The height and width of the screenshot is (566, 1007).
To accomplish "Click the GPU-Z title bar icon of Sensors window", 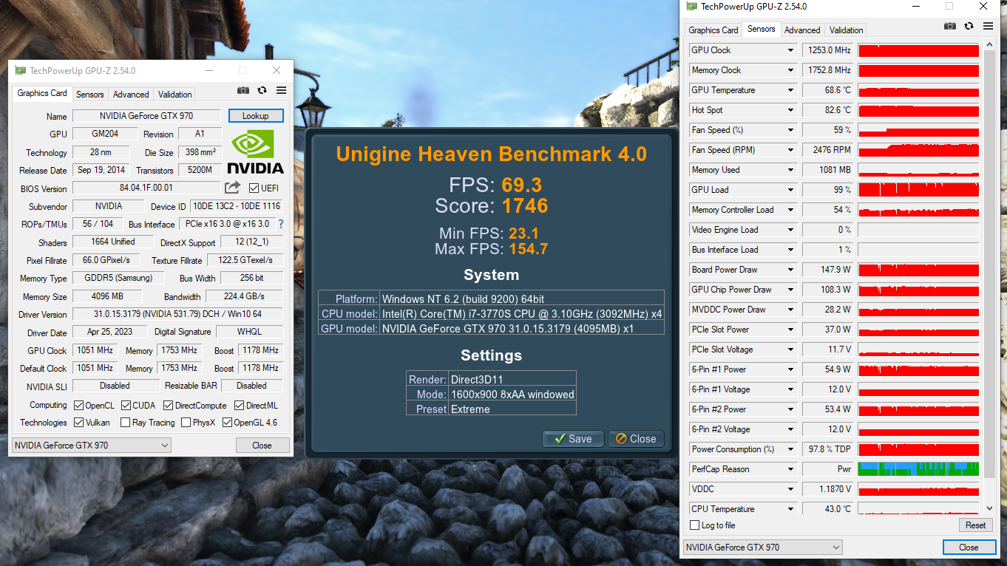I will tap(691, 6).
